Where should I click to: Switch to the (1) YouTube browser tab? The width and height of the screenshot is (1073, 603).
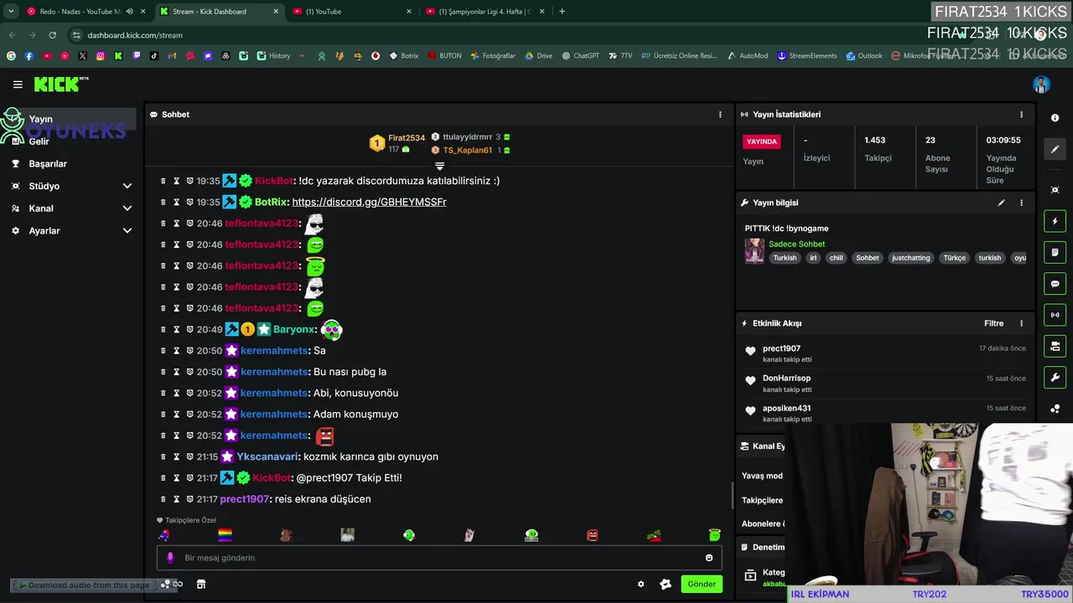[352, 12]
